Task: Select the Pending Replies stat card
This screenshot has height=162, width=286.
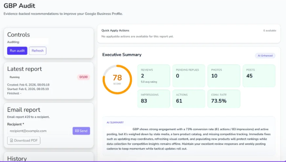Action: (x=189, y=76)
